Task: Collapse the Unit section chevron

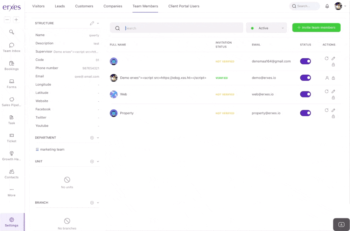Action: click(x=98, y=161)
